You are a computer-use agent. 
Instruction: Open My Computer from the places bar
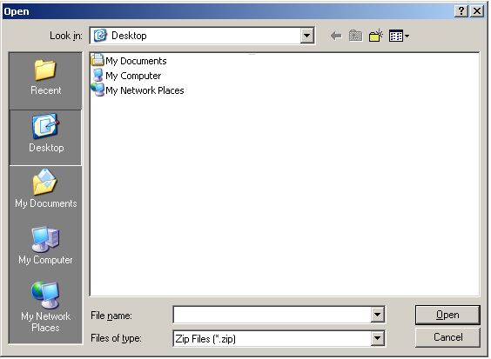point(46,246)
